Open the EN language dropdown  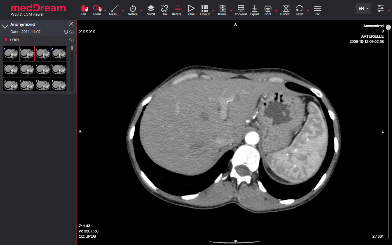(363, 9)
